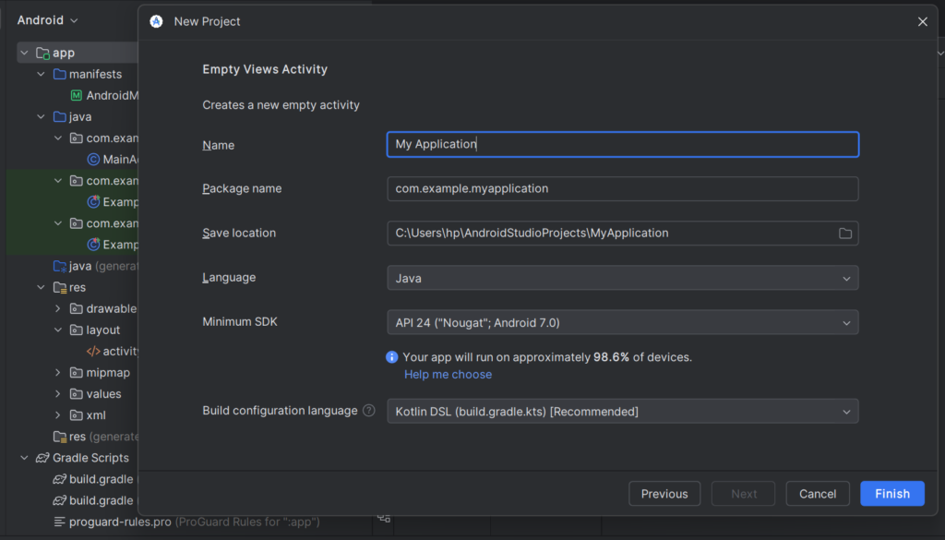
Task: Expand the mipmap folder
Action: [x=58, y=372]
